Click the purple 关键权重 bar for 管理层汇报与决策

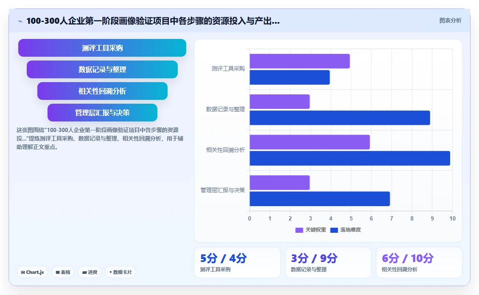280,182
